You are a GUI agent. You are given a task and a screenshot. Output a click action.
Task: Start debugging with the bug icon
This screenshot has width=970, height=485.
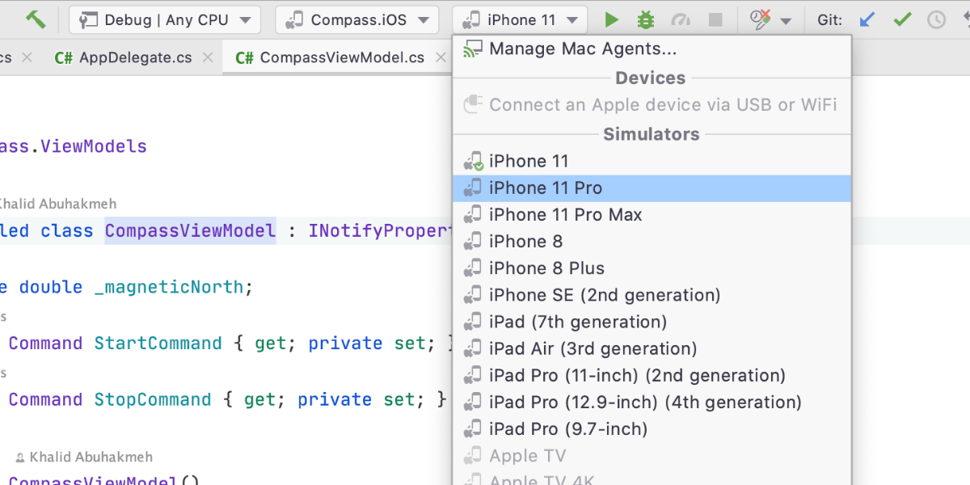[646, 20]
